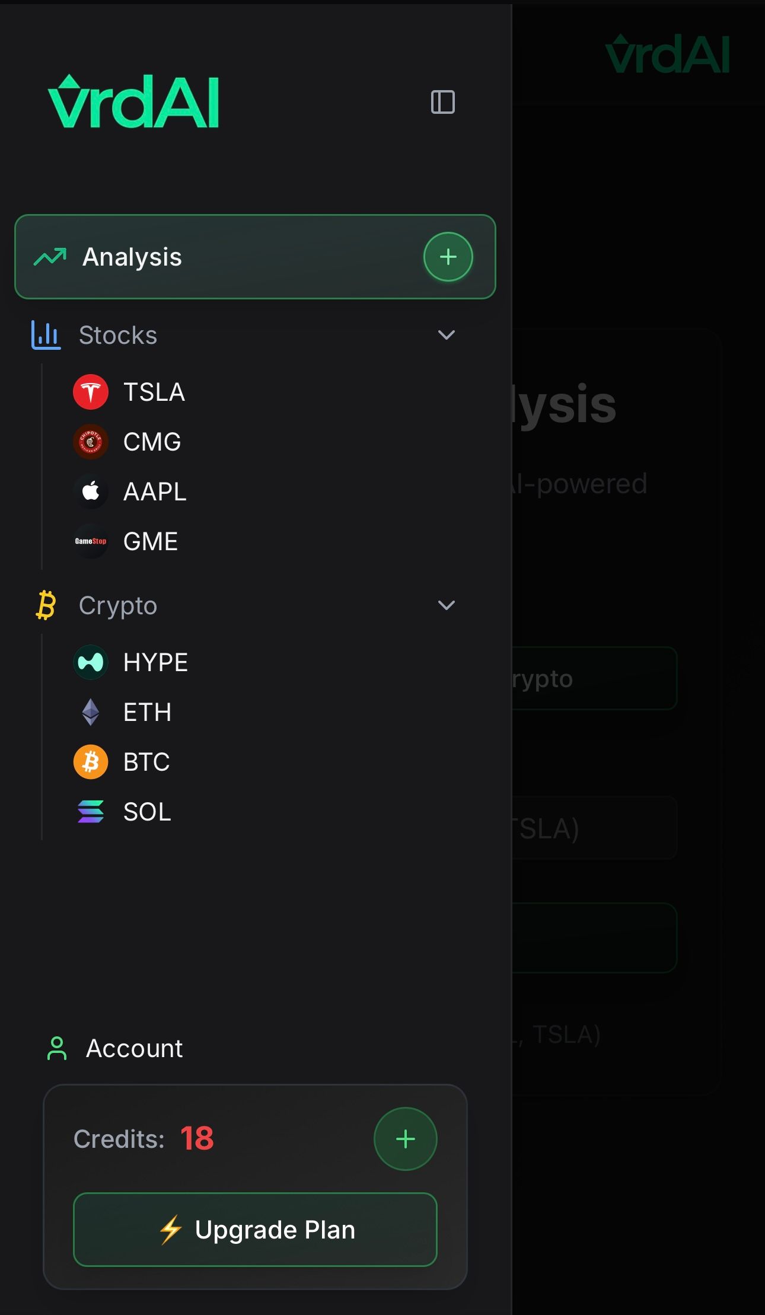
Task: Select the BTC crypto entry
Action: point(146,762)
